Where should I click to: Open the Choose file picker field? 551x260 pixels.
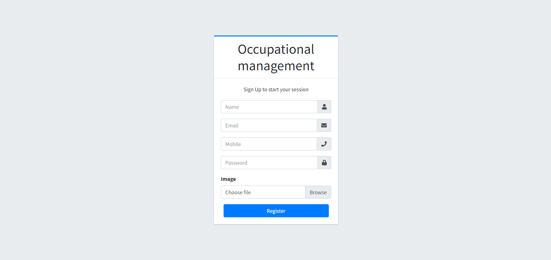pos(263,192)
